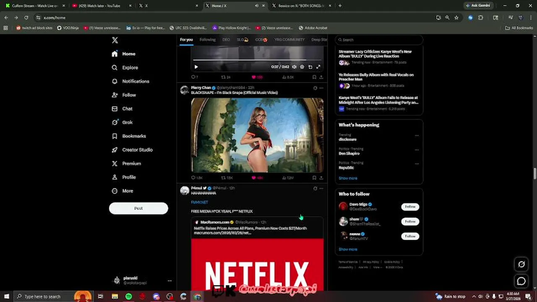Open the Grok floating button at bottom right

pyautogui.click(x=521, y=264)
